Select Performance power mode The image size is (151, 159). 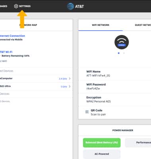coord(138,143)
